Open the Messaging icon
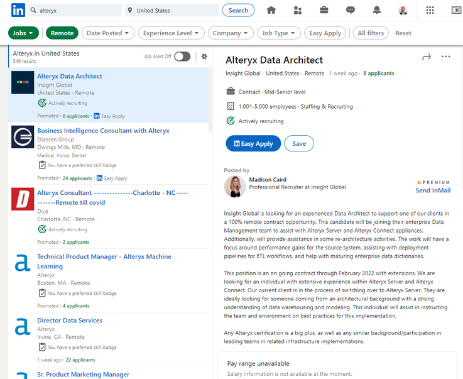This screenshot has height=379, width=463. point(351,10)
